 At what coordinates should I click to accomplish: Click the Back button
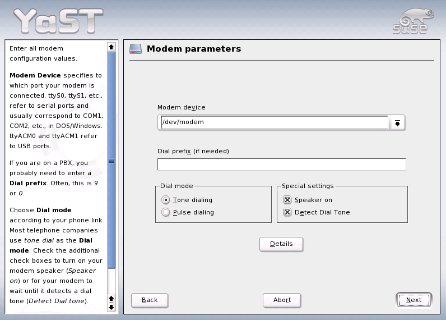[150, 300]
